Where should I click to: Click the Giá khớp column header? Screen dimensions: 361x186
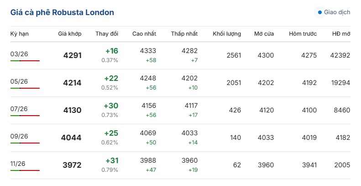[69, 34]
